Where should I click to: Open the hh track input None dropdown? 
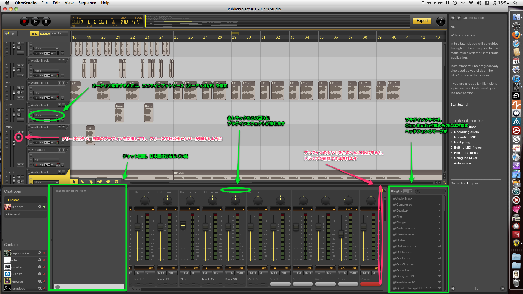[46, 71]
